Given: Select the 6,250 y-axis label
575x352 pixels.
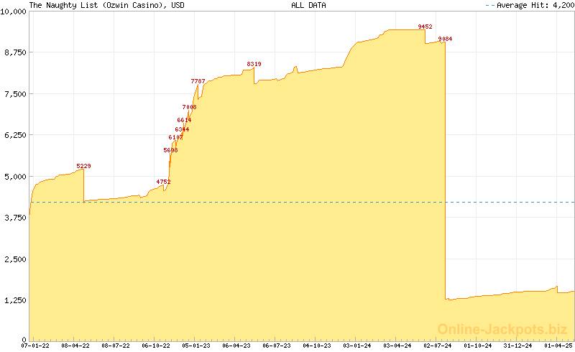Looking at the screenshot, I should click(15, 135).
